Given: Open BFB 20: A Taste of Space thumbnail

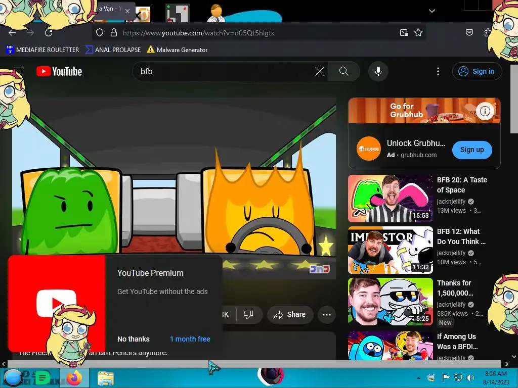Looking at the screenshot, I should pos(390,199).
